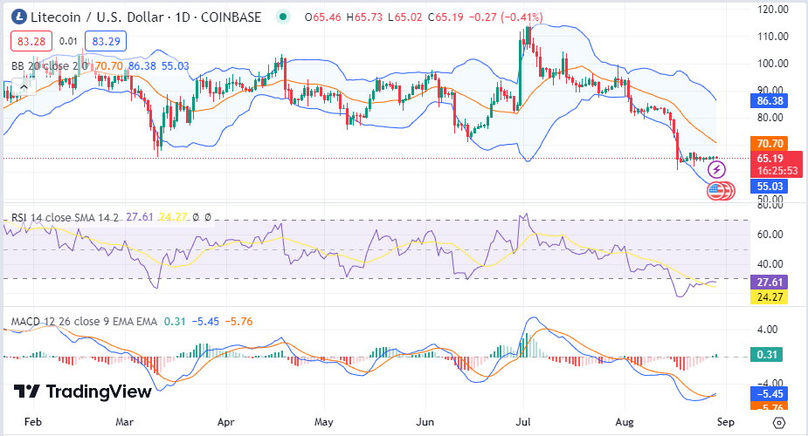Collapse the indicator legend with chevron

click(23, 85)
